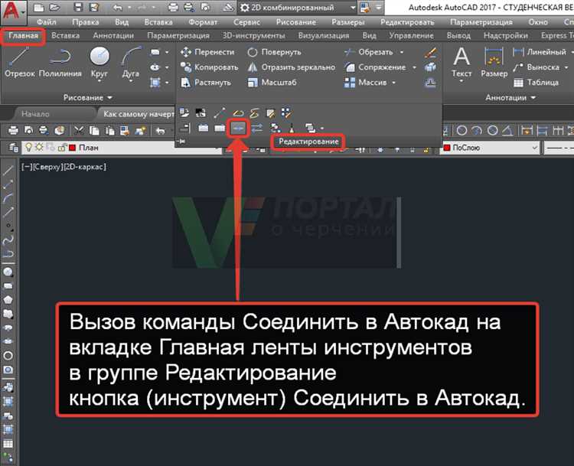Open the Сервис menu
This screenshot has width=574, height=466.
(246, 22)
